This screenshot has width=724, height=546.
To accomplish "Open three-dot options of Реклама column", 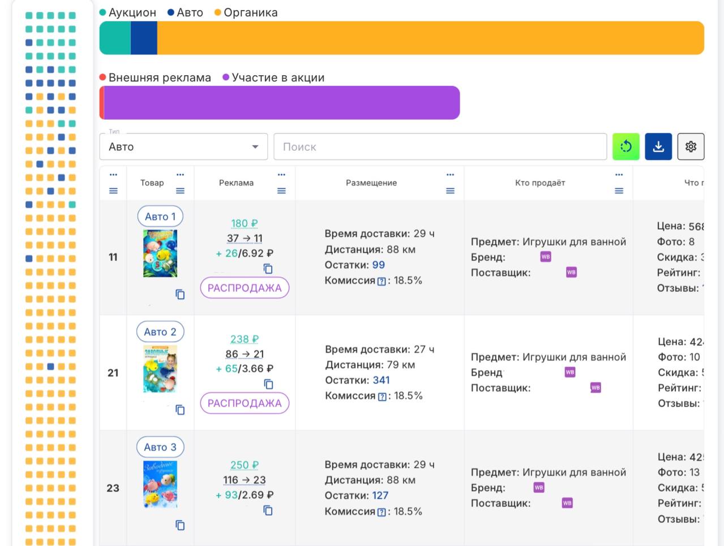I will 281,175.
